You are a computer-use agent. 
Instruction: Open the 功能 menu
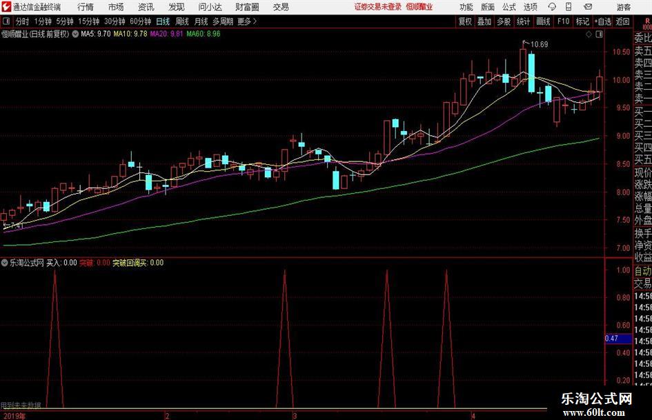tap(466, 7)
